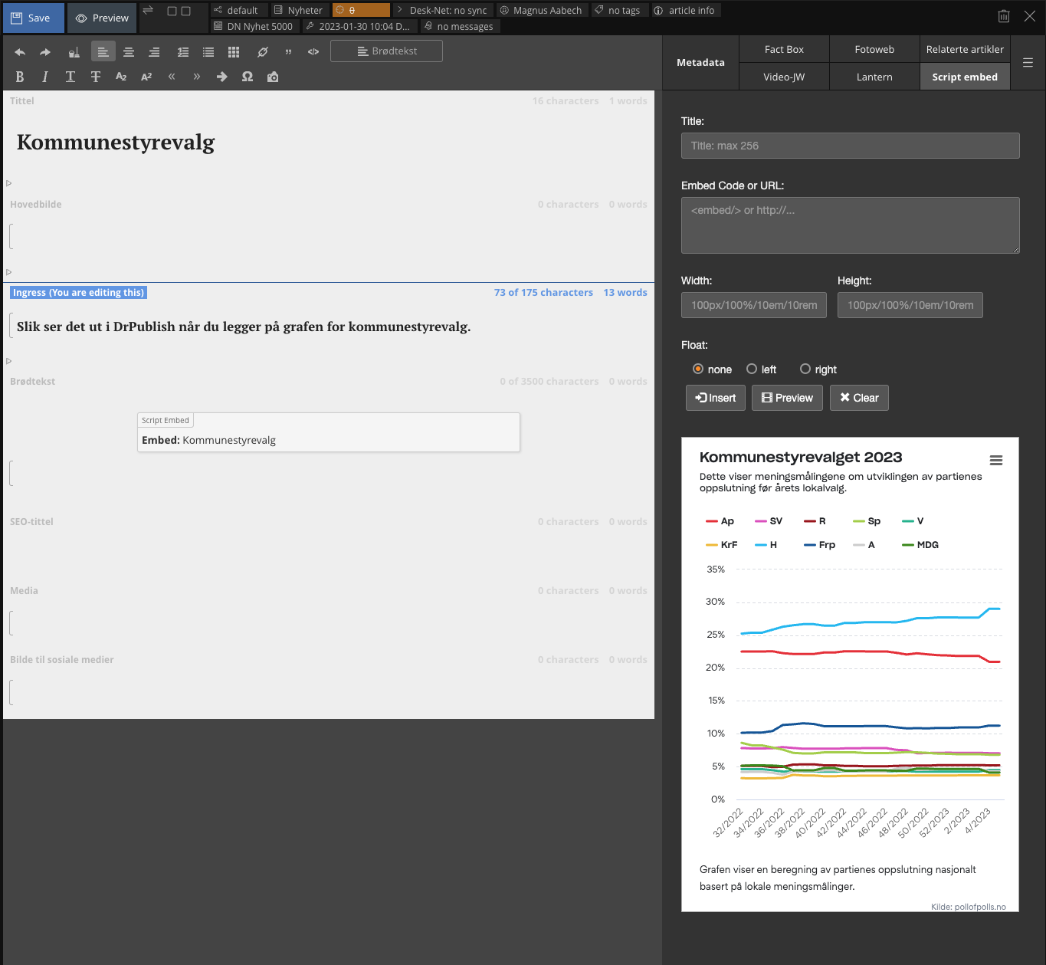The width and height of the screenshot is (1046, 965).
Task: Save the article
Action: 34,18
